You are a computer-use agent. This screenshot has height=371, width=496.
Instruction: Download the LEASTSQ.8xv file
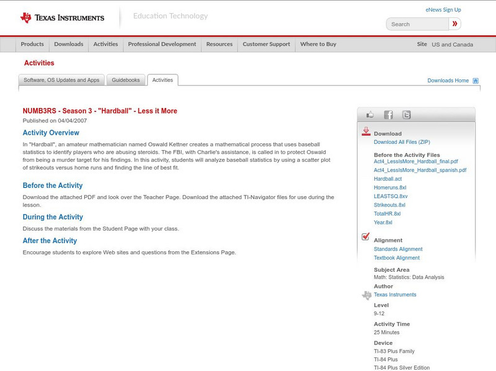pyautogui.click(x=391, y=196)
